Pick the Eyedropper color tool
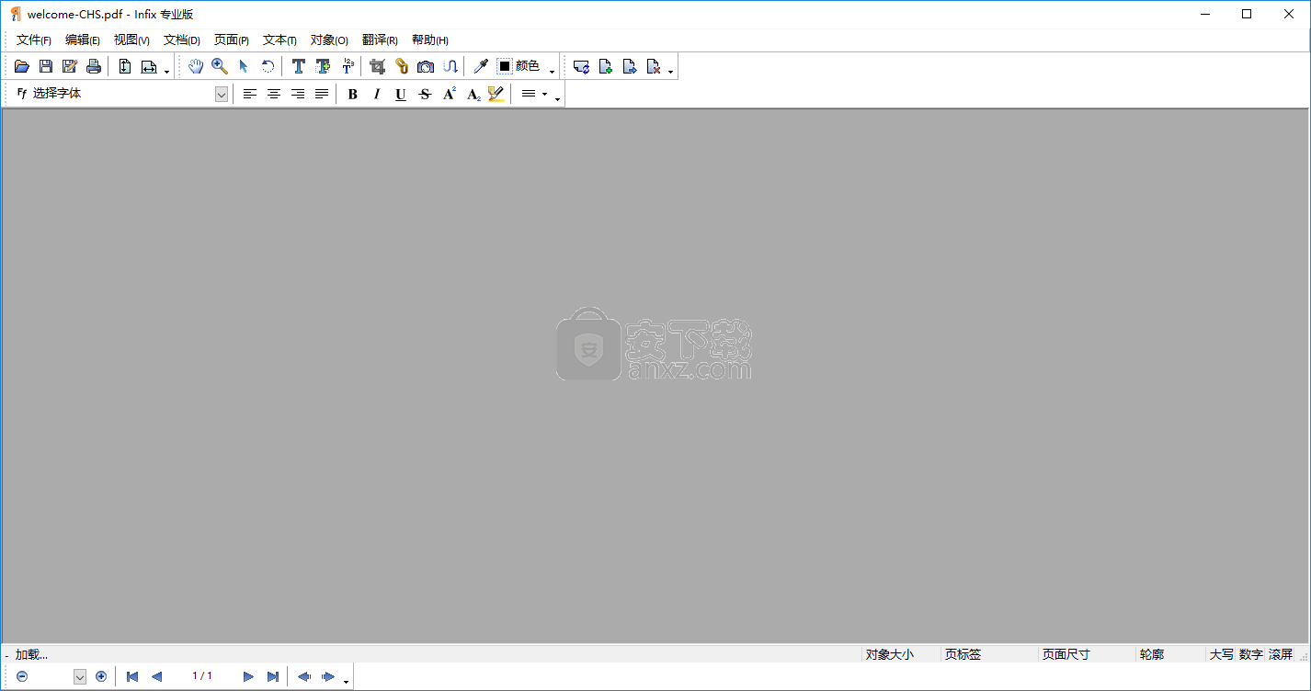Viewport: 1311px width, 691px height. click(x=480, y=66)
